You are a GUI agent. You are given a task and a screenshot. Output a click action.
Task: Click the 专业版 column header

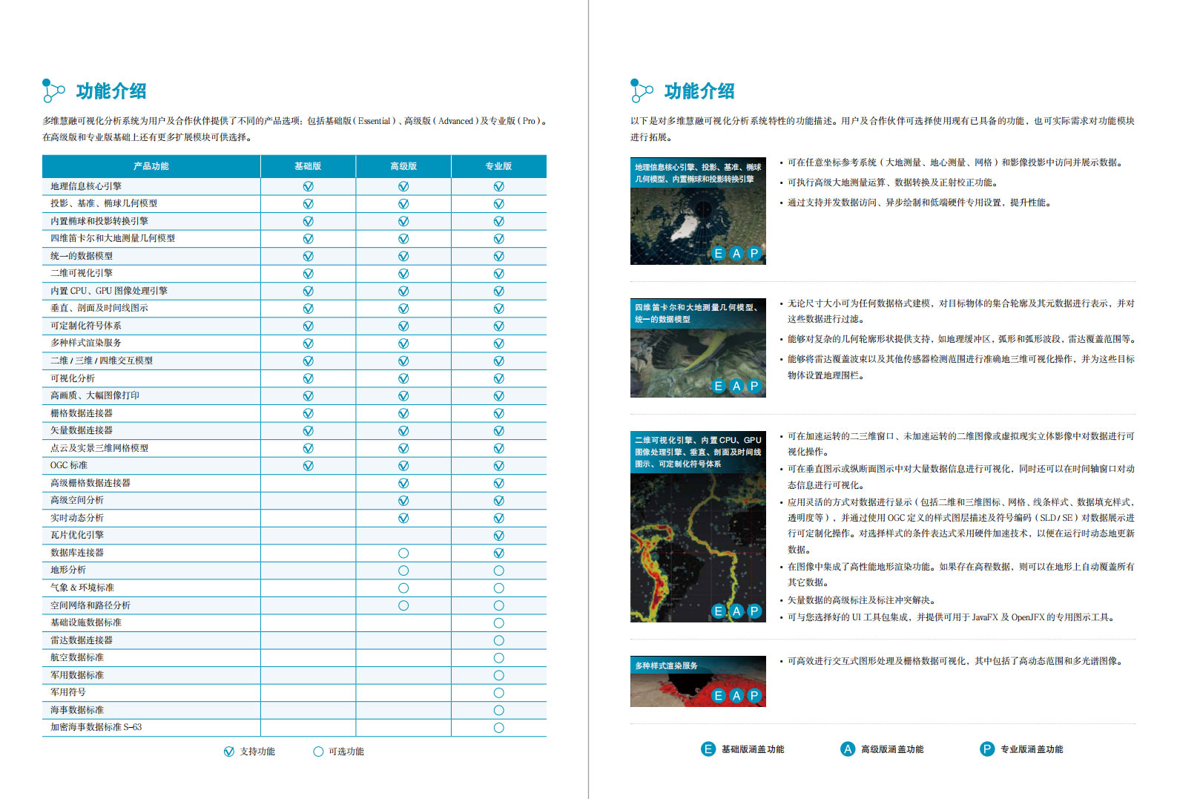click(x=498, y=166)
